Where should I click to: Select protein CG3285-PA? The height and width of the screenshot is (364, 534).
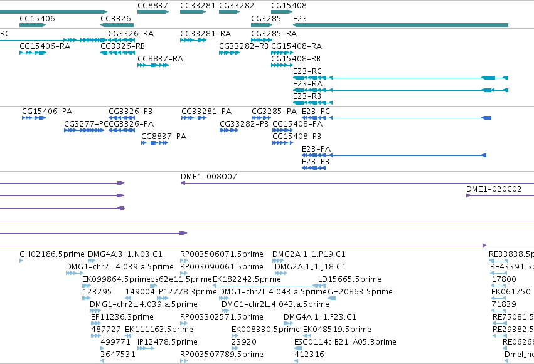[262, 118]
